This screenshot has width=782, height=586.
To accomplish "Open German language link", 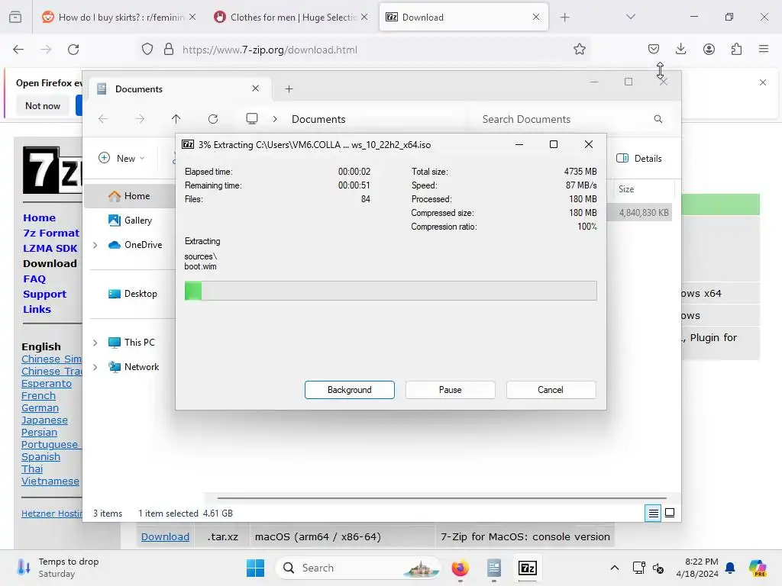I will [40, 408].
